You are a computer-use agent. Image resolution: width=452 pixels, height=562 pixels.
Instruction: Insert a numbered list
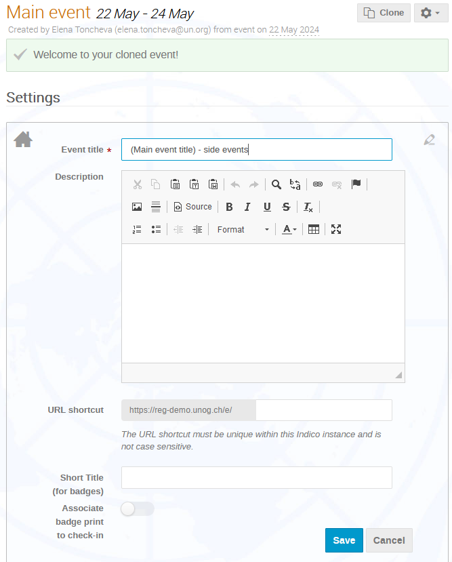[x=137, y=229]
